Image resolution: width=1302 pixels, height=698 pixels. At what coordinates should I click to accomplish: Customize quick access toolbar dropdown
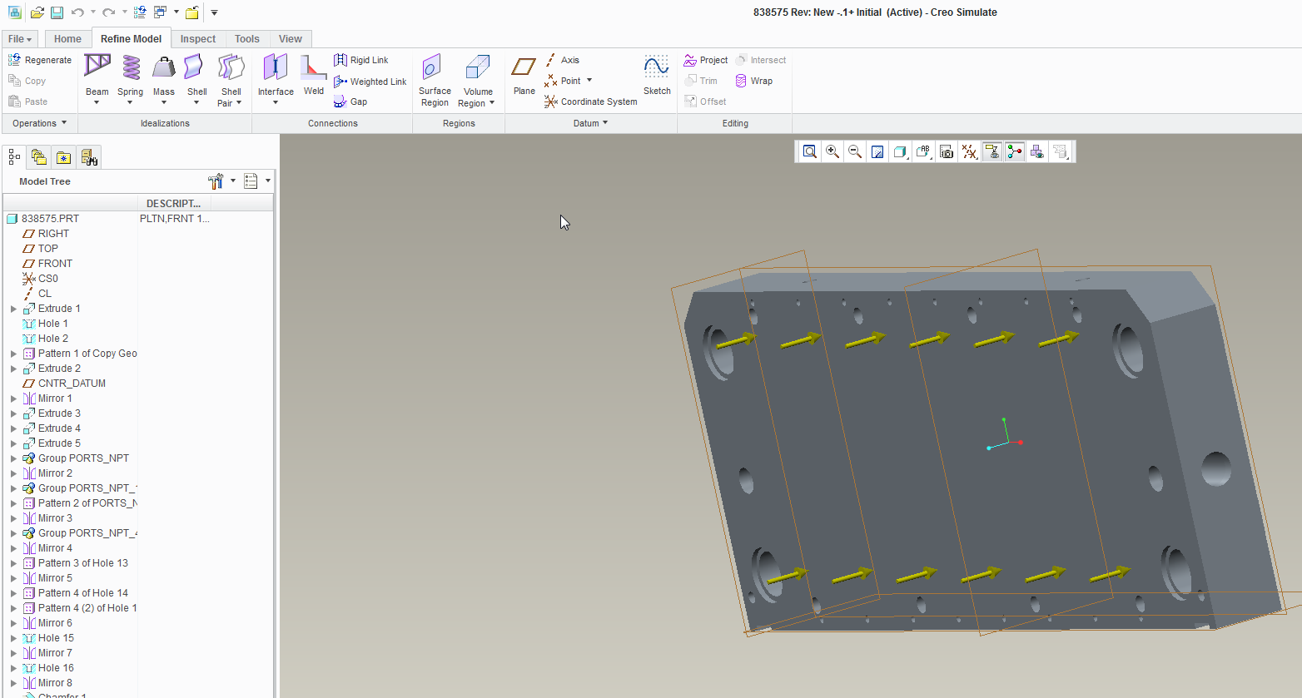pos(214,12)
